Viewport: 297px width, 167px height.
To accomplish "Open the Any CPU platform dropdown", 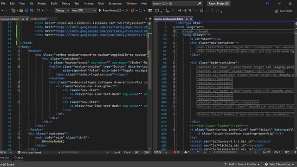I will coord(84,11).
